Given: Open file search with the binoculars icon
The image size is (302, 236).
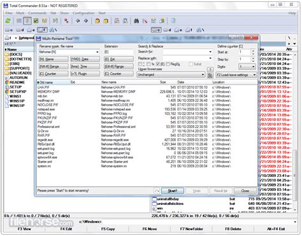Looking at the screenshot, I should 136,21.
